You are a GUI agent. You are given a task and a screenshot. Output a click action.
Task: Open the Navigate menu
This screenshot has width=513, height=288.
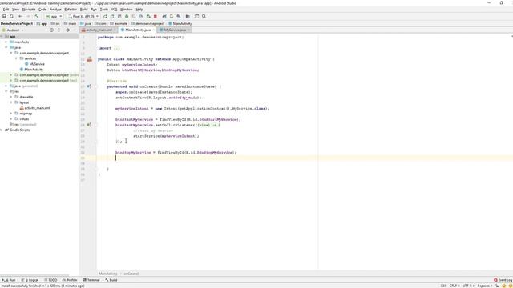(x=29, y=10)
